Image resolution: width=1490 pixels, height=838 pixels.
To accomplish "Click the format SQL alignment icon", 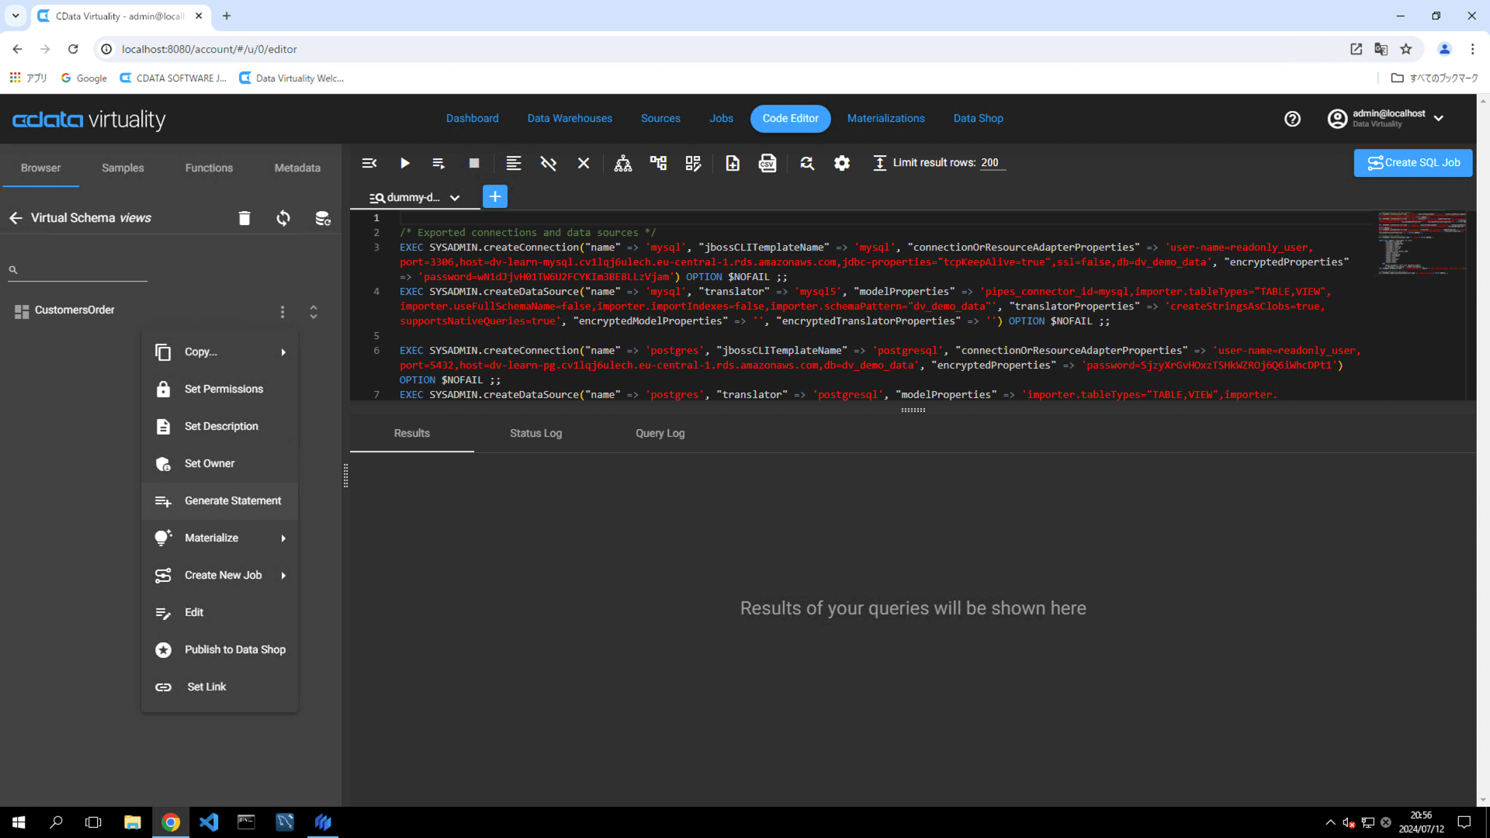I will (x=513, y=163).
